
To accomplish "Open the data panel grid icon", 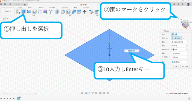I will [1, 4].
